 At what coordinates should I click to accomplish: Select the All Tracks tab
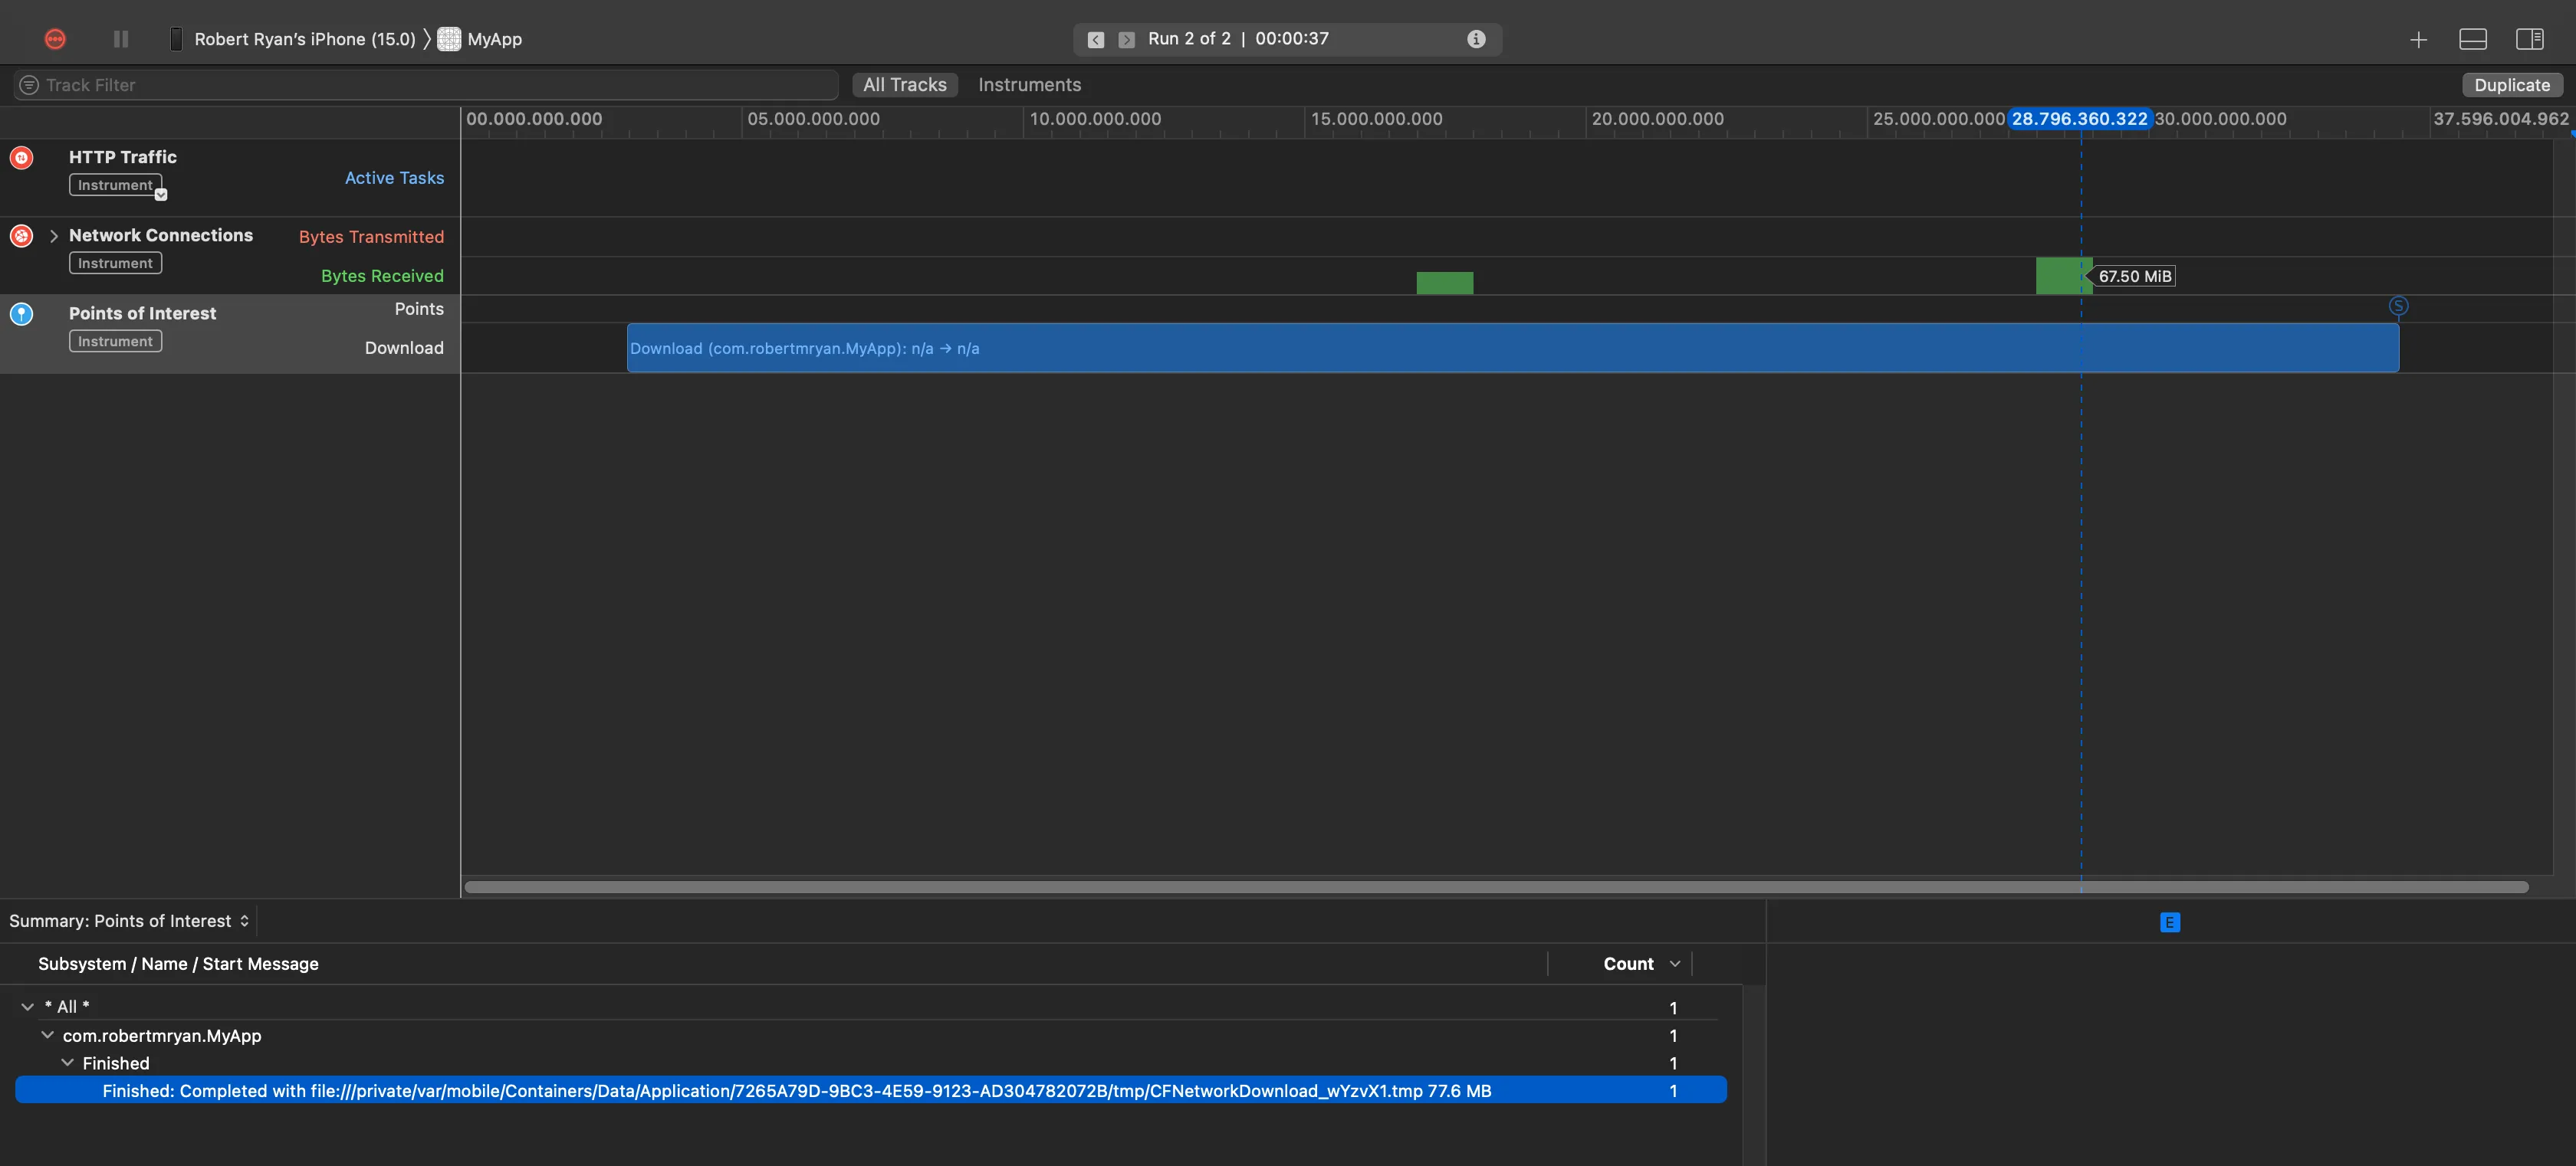point(904,85)
